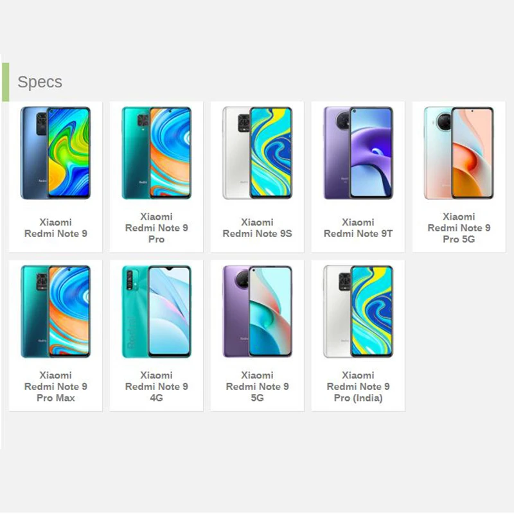Open the Xiaomi Redmi Note 9 phone image
Screen dimensions: 514x514
coord(55,153)
